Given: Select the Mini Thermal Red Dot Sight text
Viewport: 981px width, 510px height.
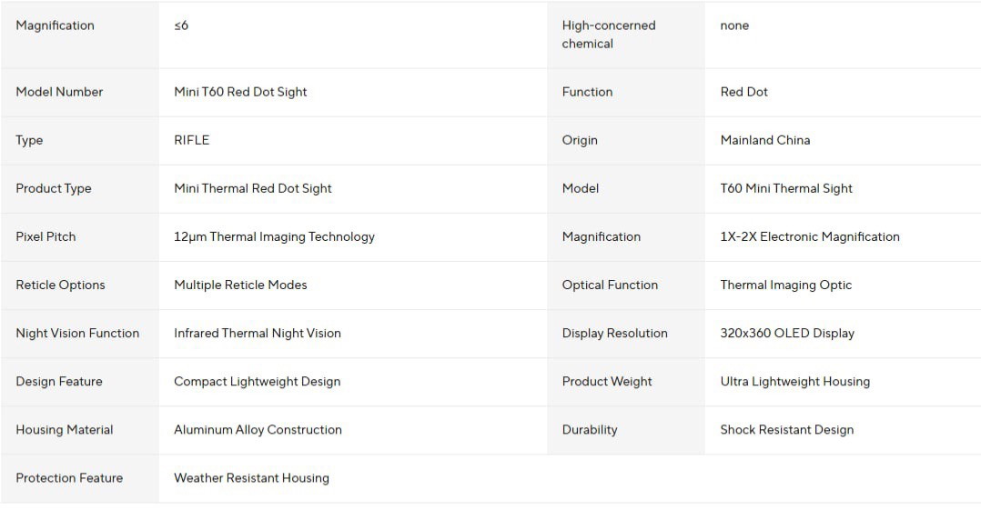Looking at the screenshot, I should click(253, 188).
